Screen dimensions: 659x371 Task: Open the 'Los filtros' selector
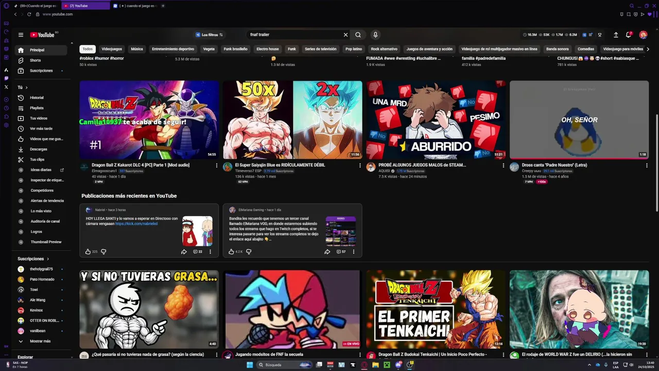(x=210, y=35)
